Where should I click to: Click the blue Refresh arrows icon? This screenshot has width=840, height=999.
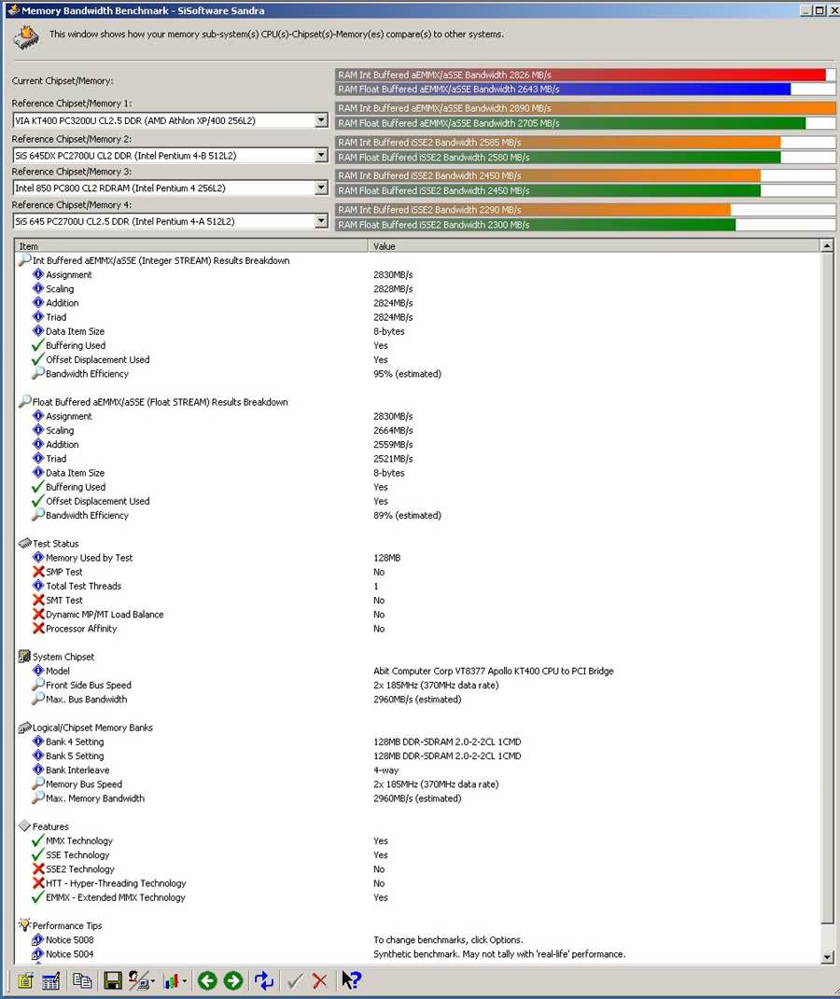click(264, 980)
